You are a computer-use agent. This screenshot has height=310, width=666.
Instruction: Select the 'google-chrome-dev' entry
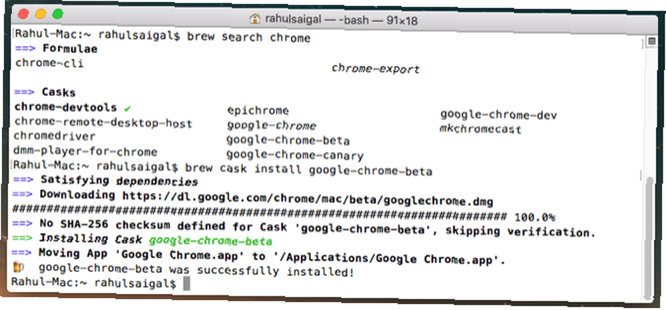(499, 115)
